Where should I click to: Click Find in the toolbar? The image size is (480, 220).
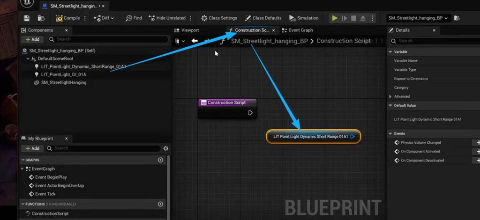(x=134, y=18)
